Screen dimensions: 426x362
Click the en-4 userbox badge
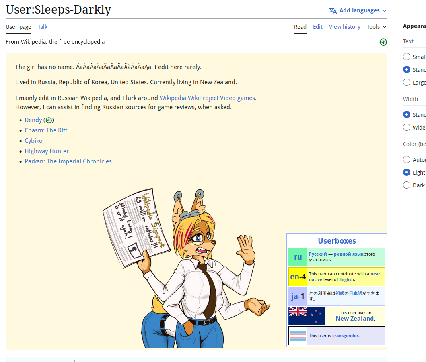click(298, 277)
